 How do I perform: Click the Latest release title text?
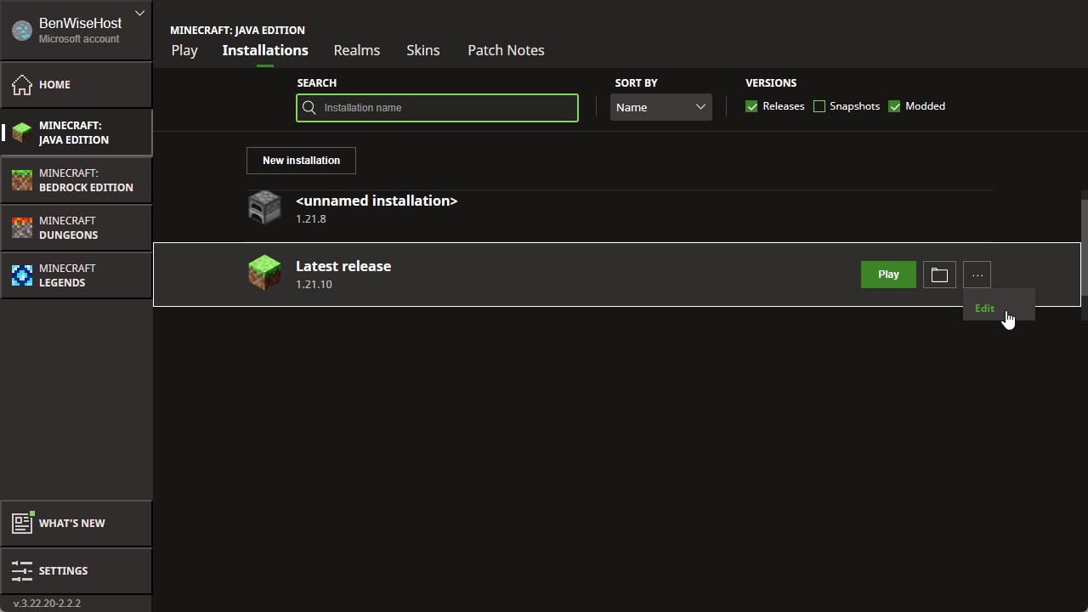[343, 266]
